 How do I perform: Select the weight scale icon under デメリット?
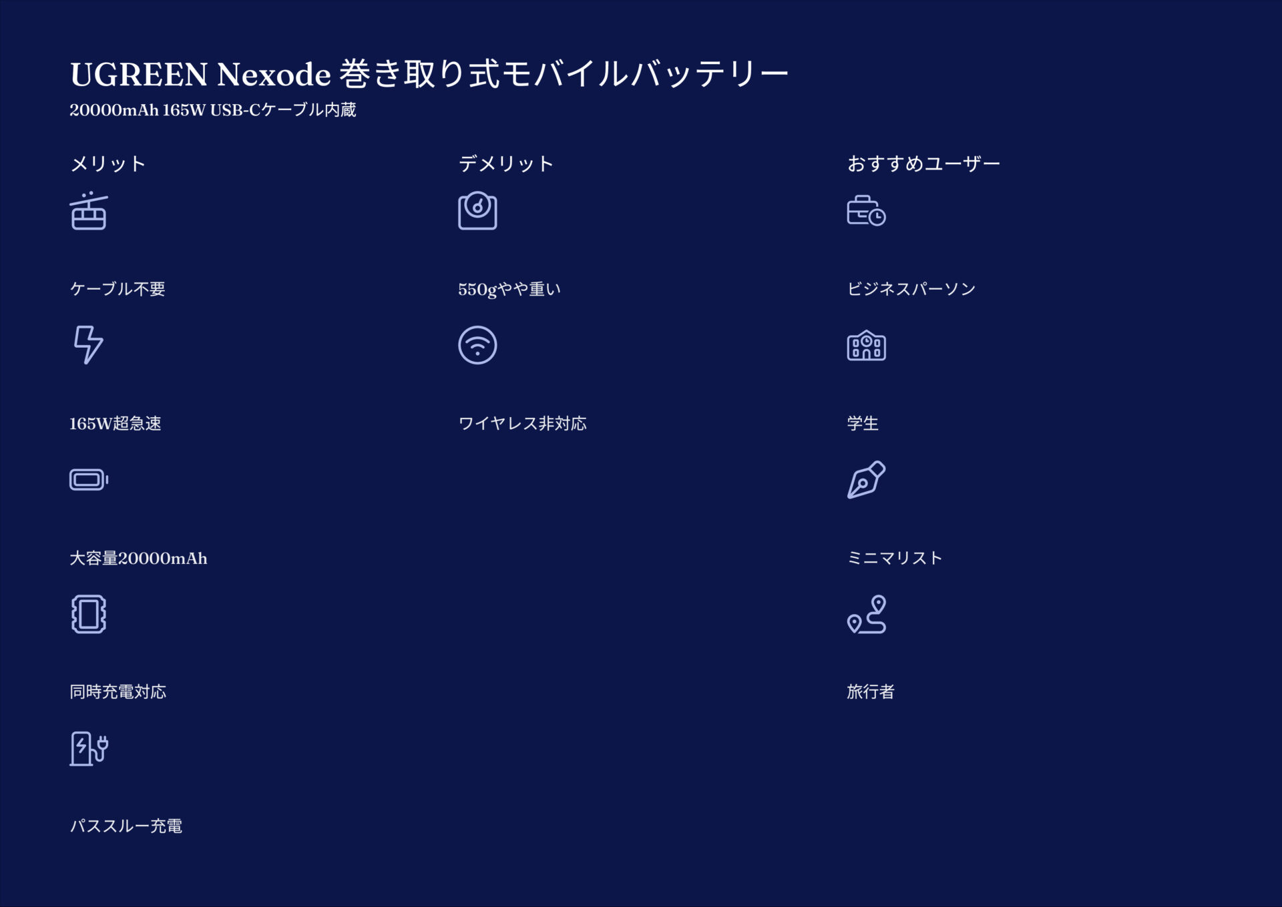pyautogui.click(x=478, y=211)
